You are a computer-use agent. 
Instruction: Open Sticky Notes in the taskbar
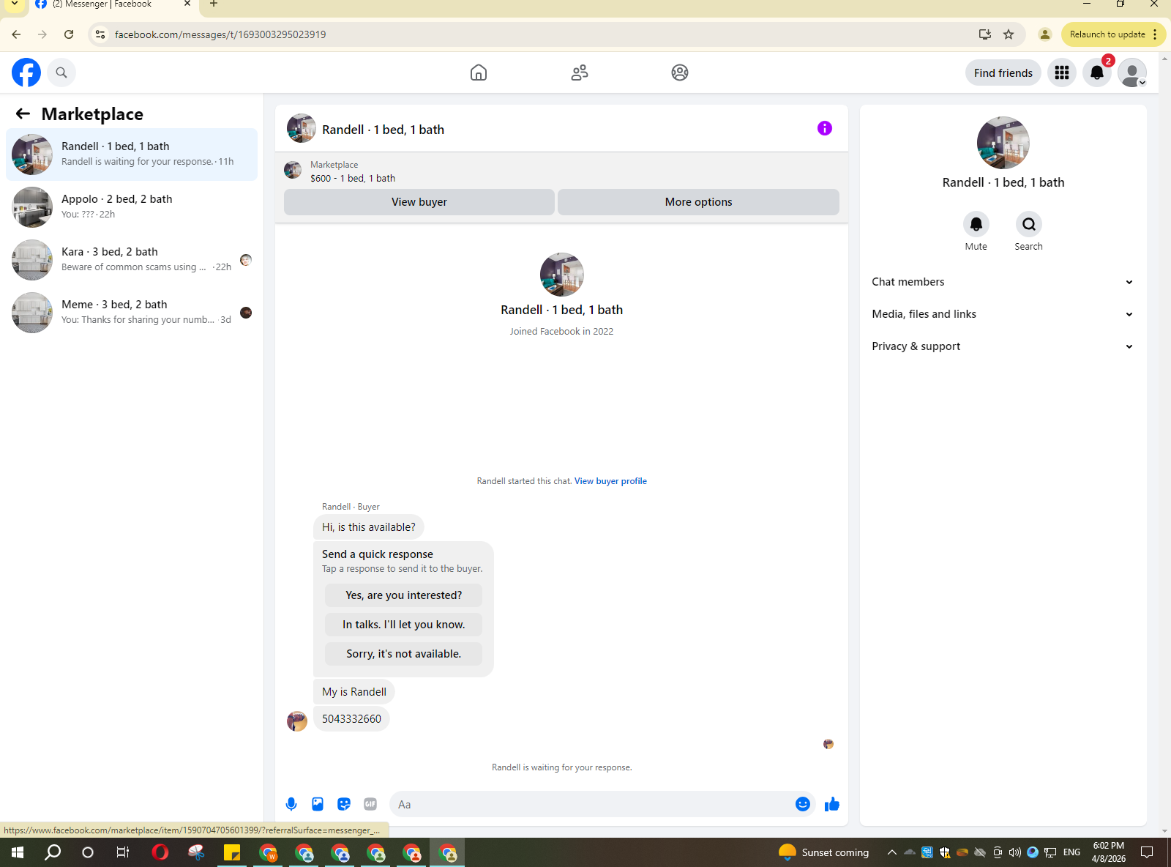[x=232, y=852]
